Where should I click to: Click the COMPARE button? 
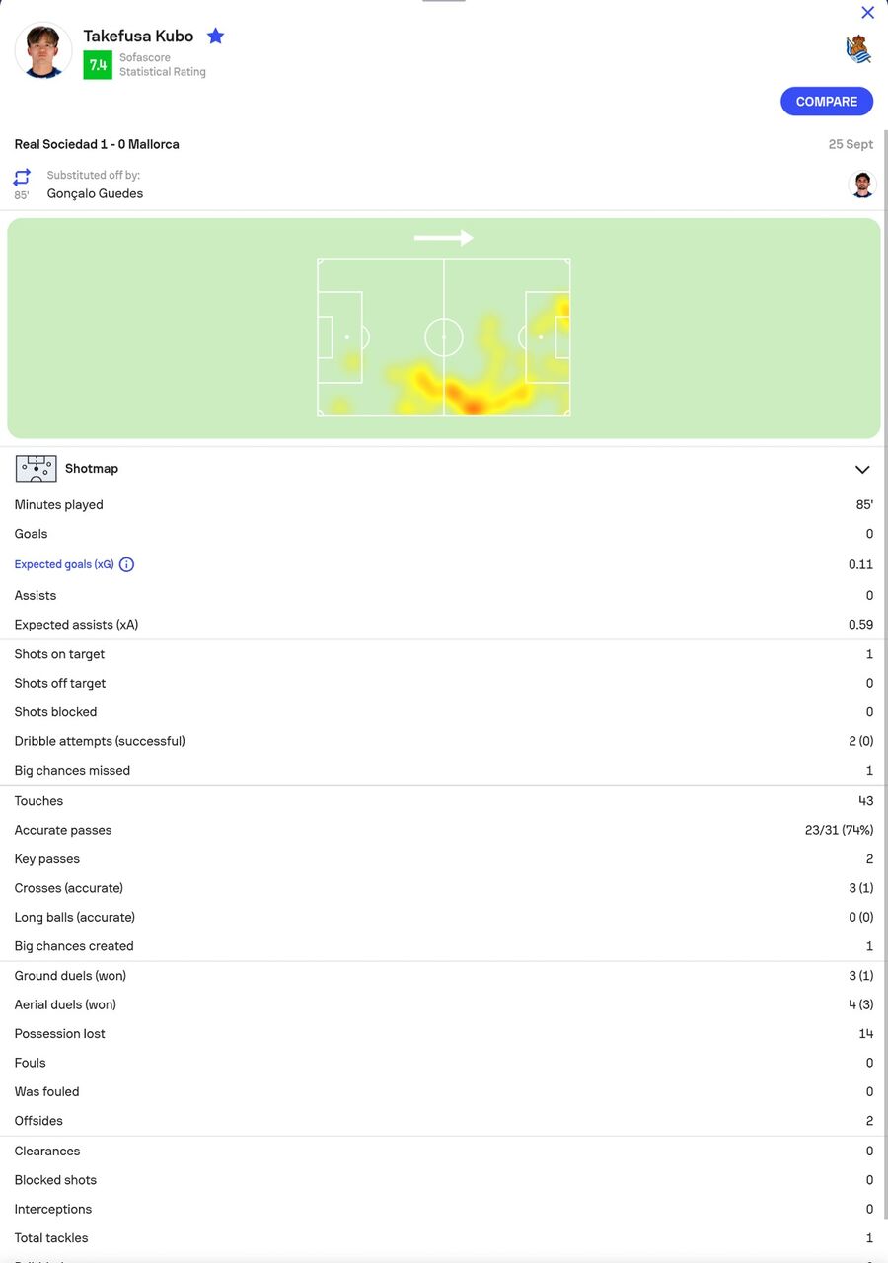tap(827, 102)
